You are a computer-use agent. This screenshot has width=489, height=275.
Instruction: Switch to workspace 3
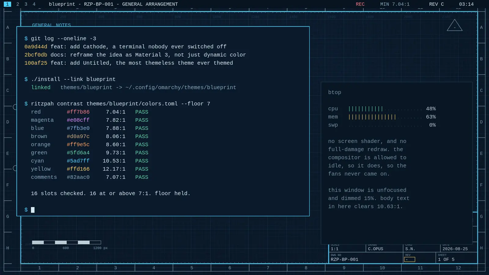pyautogui.click(x=26, y=4)
